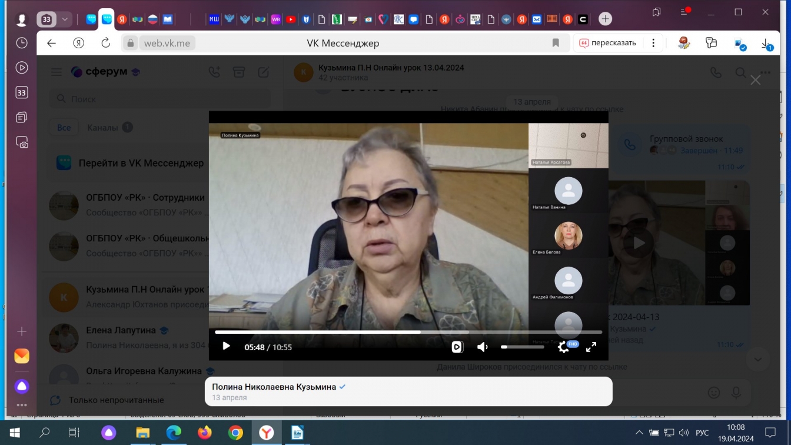Click the Поиск chat search field

tap(160, 99)
